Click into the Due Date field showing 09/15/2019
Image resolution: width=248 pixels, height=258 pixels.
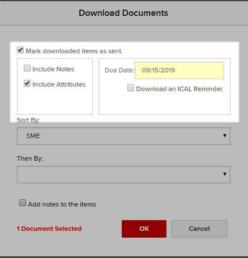click(179, 70)
